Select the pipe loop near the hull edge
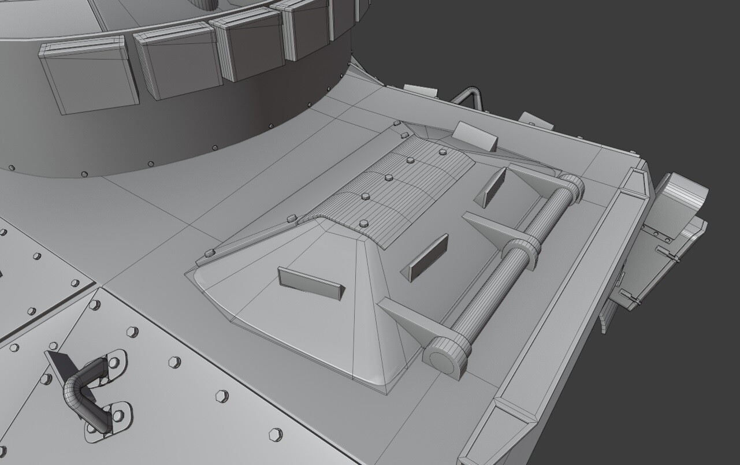 (468, 97)
